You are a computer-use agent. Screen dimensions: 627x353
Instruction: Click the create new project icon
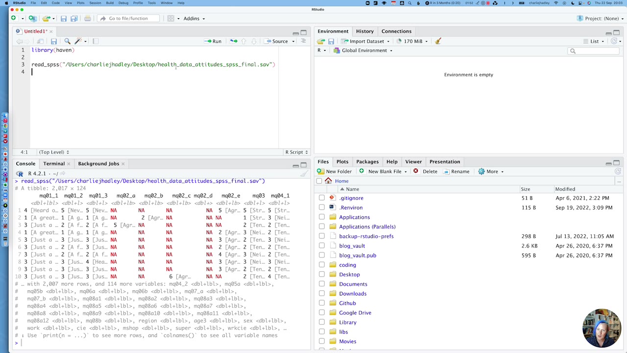32,19
